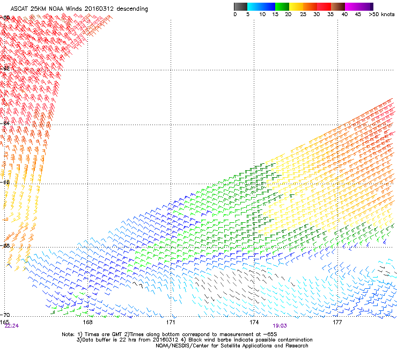
Task: Click the gray 0-5 knots color segment
Action: [240, 6]
